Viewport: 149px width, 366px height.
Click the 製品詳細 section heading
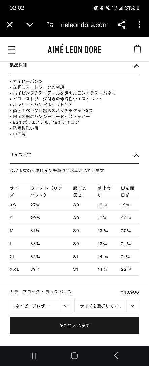point(18,65)
